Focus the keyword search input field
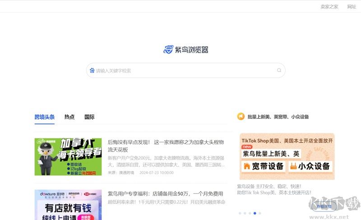This screenshot has width=361, height=220. coord(185,70)
